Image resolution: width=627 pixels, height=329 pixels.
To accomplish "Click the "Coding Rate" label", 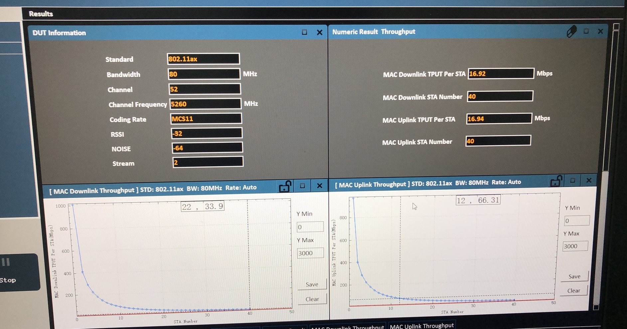I will tap(128, 119).
